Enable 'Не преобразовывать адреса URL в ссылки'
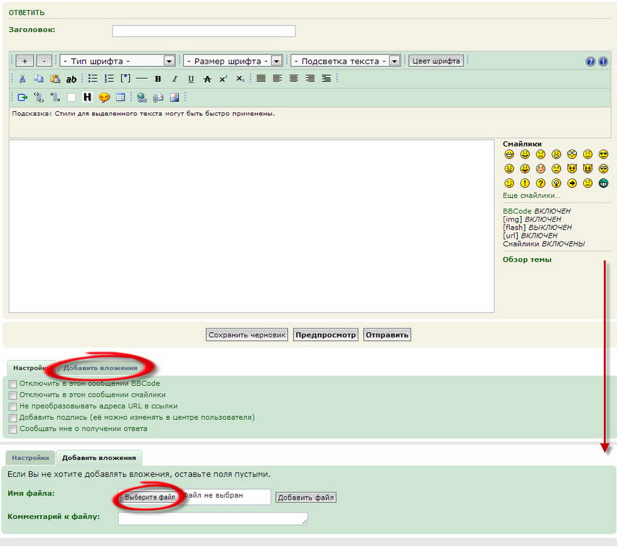 13,406
